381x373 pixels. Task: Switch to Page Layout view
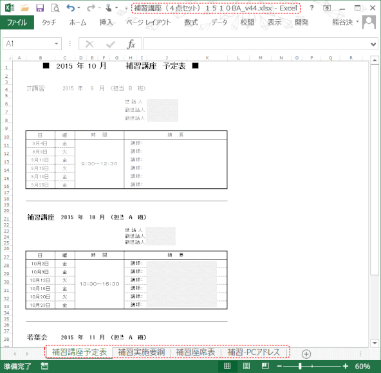(246, 366)
